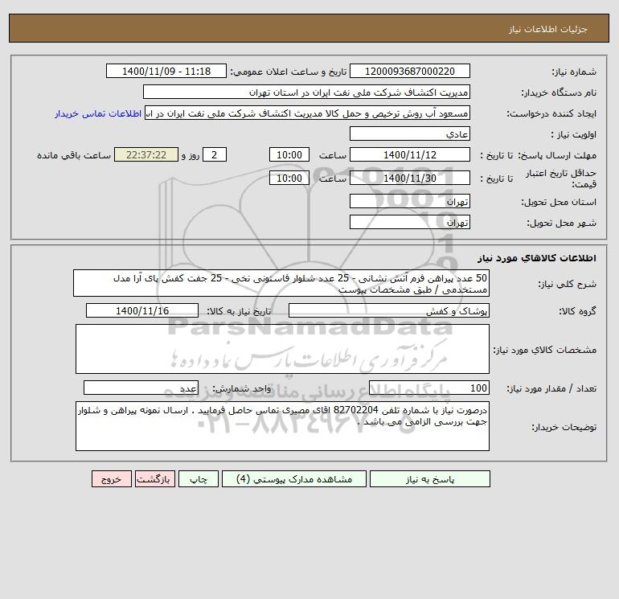
Task: Open مشاهده مدارک پیوستی (4) attachments
Action: click(x=294, y=479)
